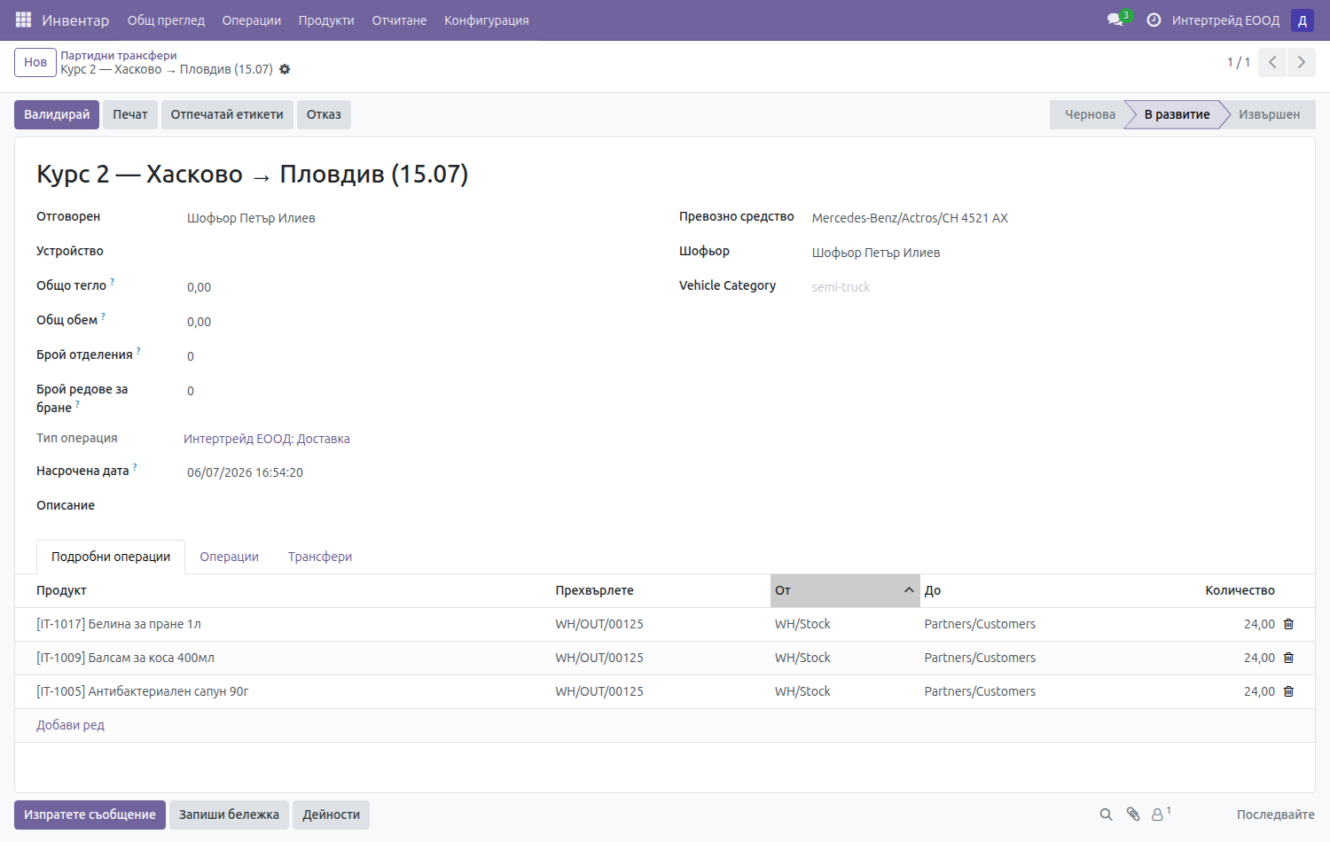Open WH/OUT/00125 in Белина за пране row
This screenshot has width=1330, height=842.
point(599,624)
